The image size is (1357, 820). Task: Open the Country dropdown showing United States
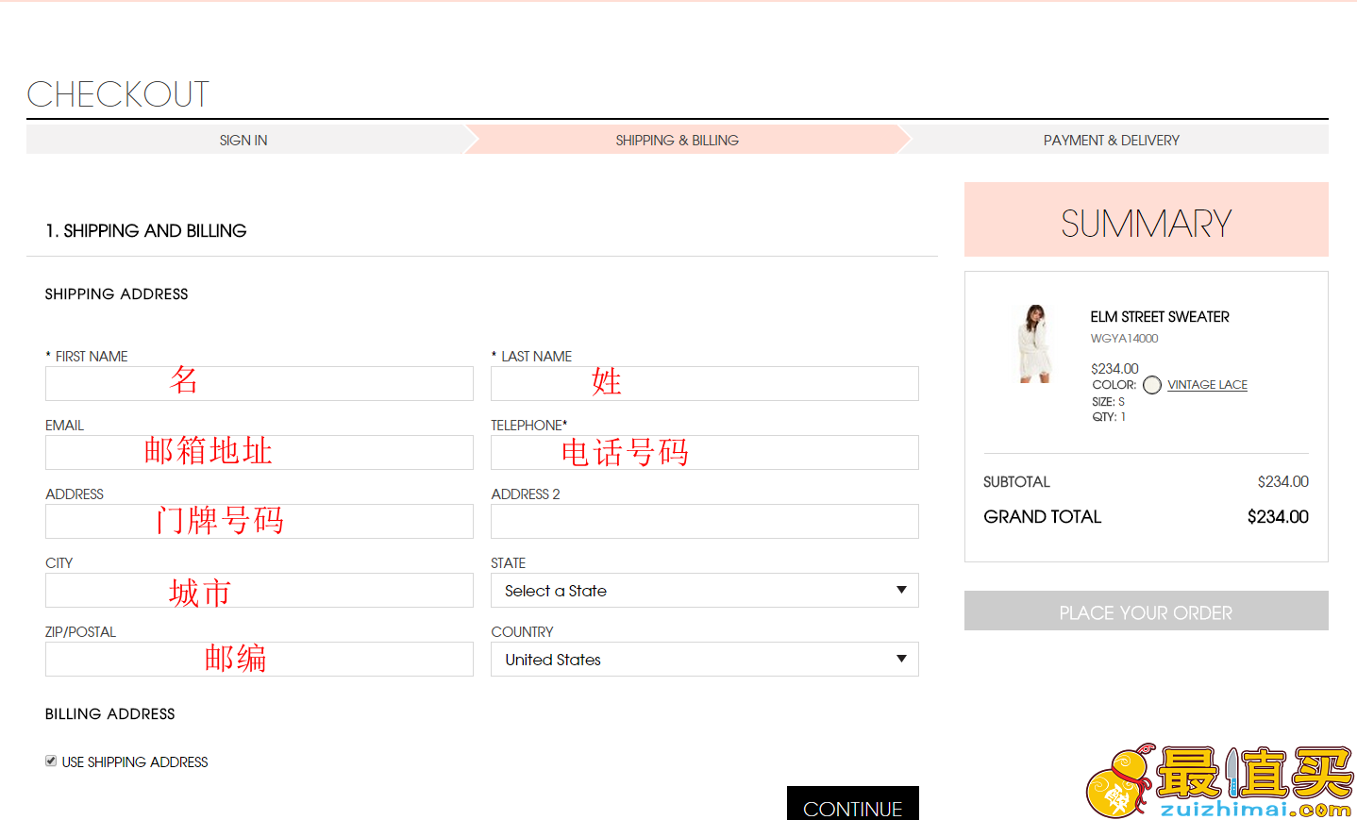coord(705,660)
